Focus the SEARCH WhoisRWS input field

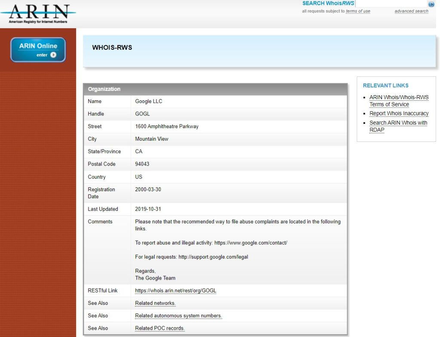391,3
